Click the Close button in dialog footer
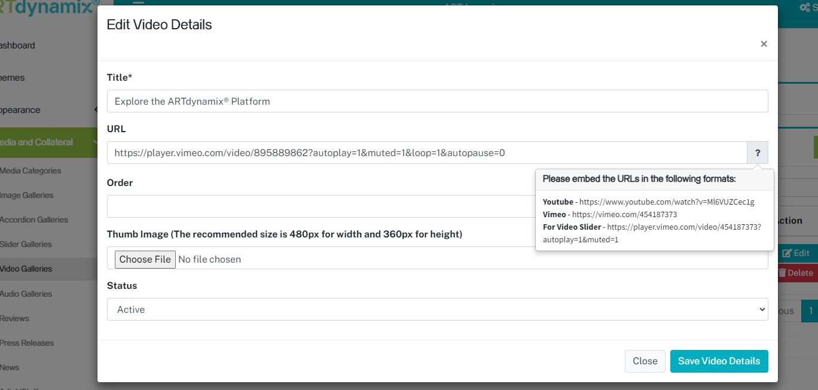818x390 pixels. coord(645,361)
